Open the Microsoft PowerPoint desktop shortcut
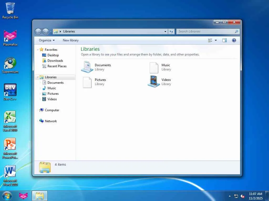 (x=10, y=149)
